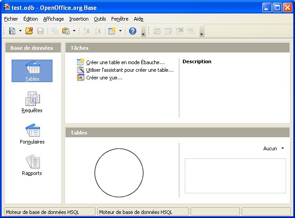The height and width of the screenshot is (218, 295).
Task: Select Tables in the database pane
Action: (32, 71)
